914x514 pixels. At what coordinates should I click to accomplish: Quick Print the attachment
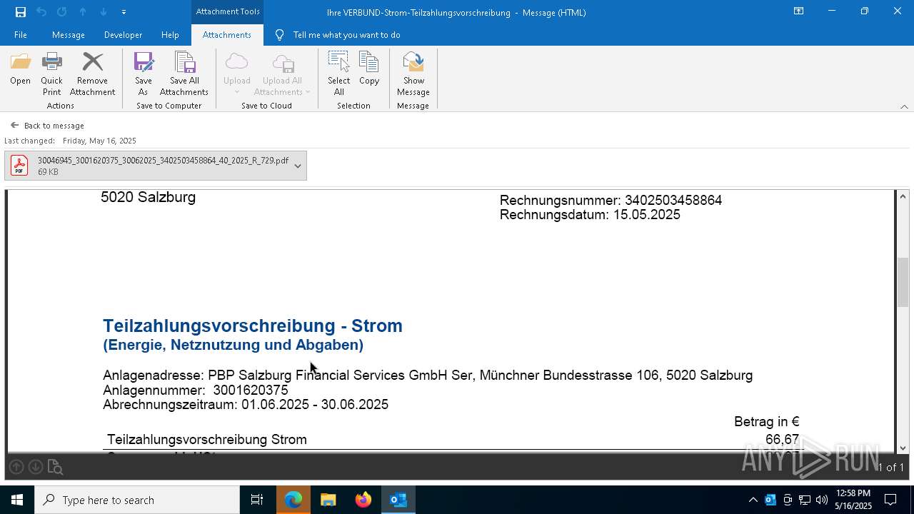coord(51,74)
